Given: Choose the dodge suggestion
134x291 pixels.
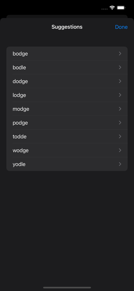Looking at the screenshot, I should tap(67, 81).
